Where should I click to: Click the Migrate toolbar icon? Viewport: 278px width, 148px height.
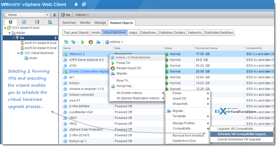[98, 42]
